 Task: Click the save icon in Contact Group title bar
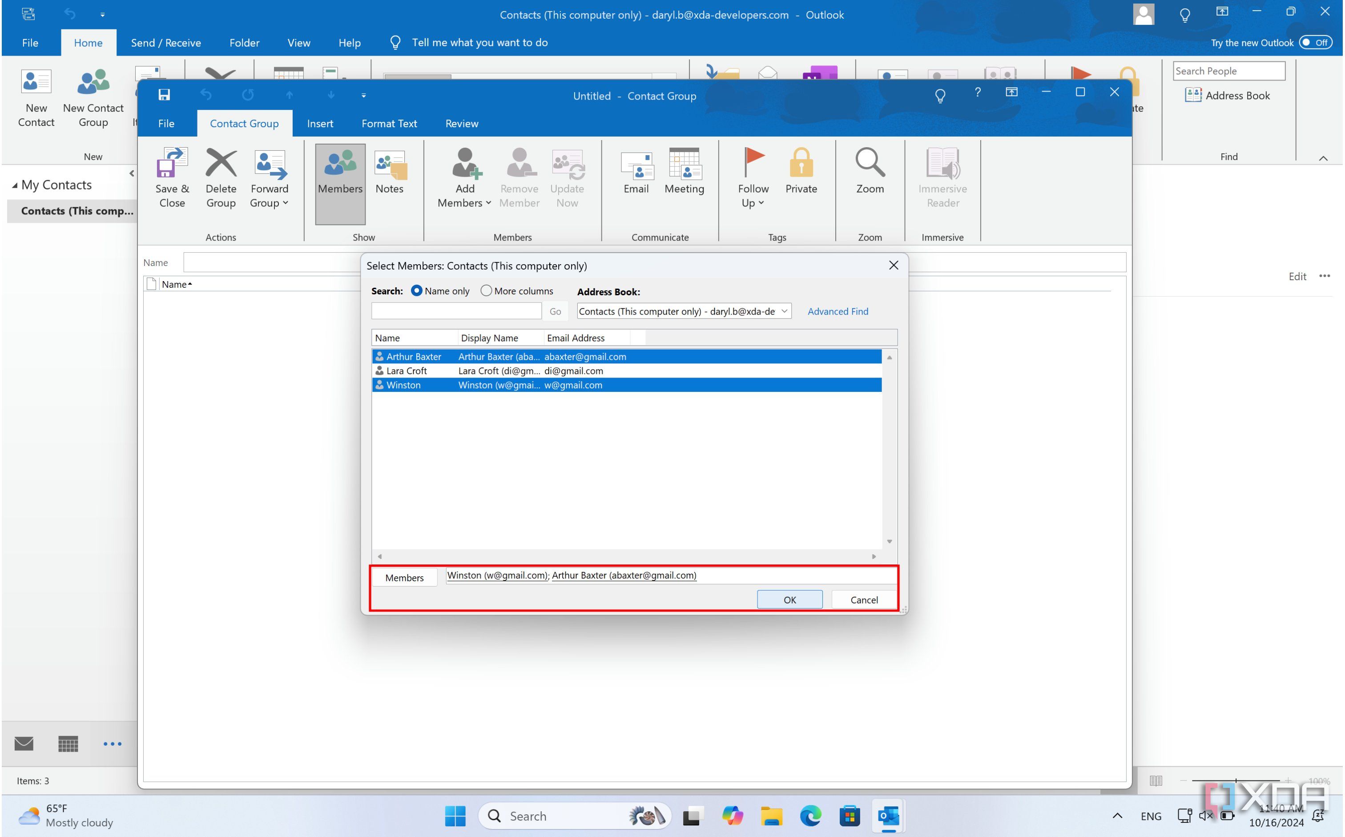click(x=165, y=95)
